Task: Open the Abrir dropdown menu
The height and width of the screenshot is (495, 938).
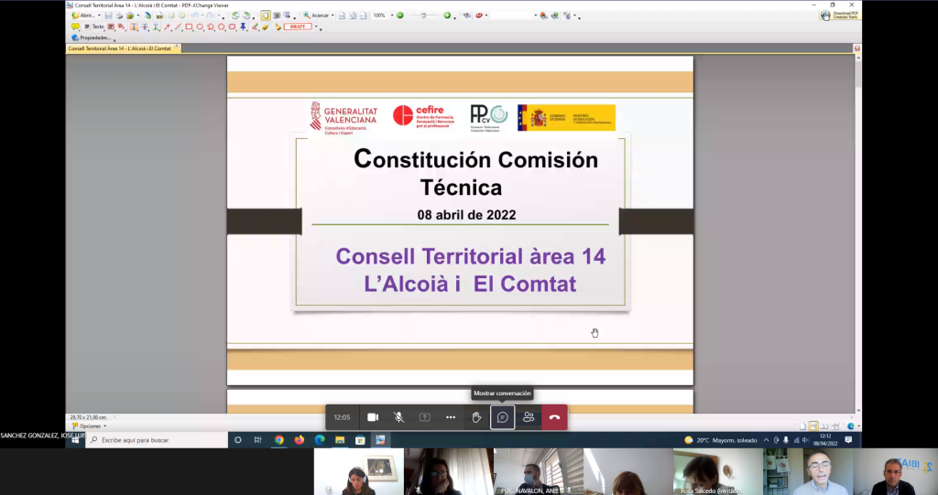Action: [x=98, y=16]
